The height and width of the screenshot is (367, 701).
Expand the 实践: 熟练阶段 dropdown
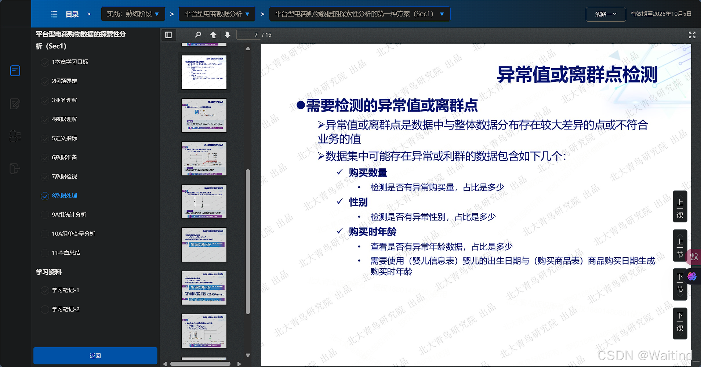(x=133, y=14)
